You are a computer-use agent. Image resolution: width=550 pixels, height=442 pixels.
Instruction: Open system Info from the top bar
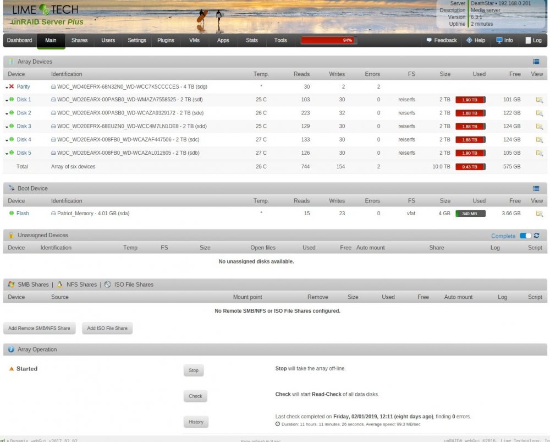(505, 40)
